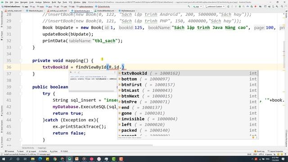Open the Edit menu
Viewport: 288px width, 162px height.
click(11, 2)
